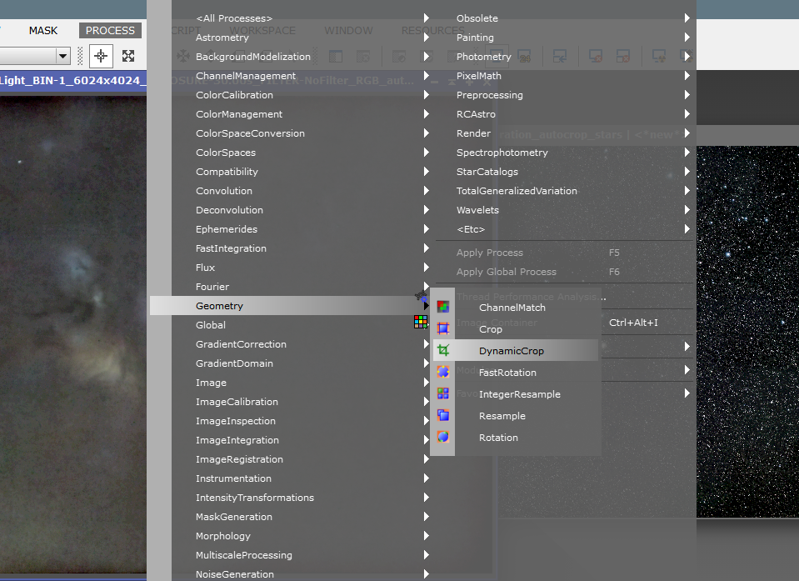Click the ChannelMatch icon in the Geometry submenu
The image size is (799, 581).
coord(442,307)
